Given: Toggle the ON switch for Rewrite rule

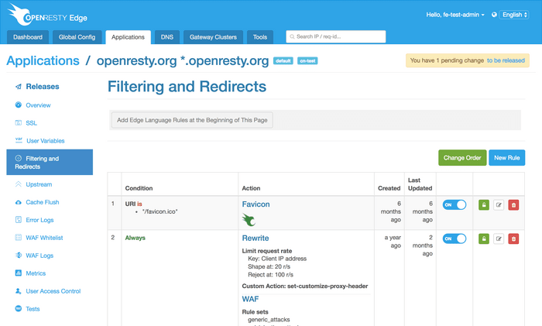Looking at the screenshot, I should tap(455, 238).
